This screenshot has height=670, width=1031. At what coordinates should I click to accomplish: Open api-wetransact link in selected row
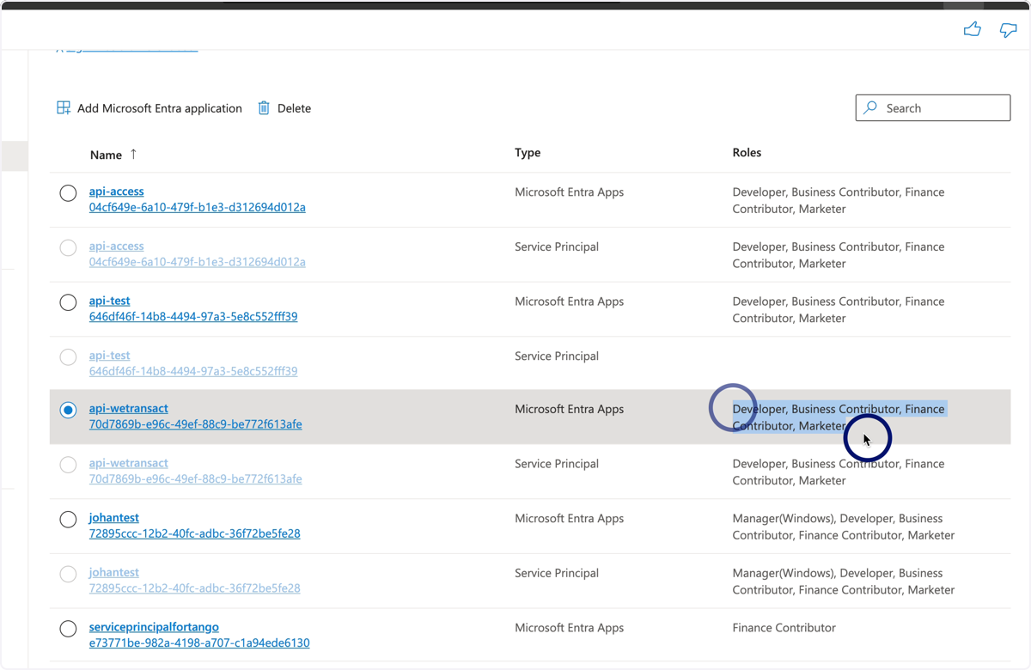pyautogui.click(x=129, y=409)
